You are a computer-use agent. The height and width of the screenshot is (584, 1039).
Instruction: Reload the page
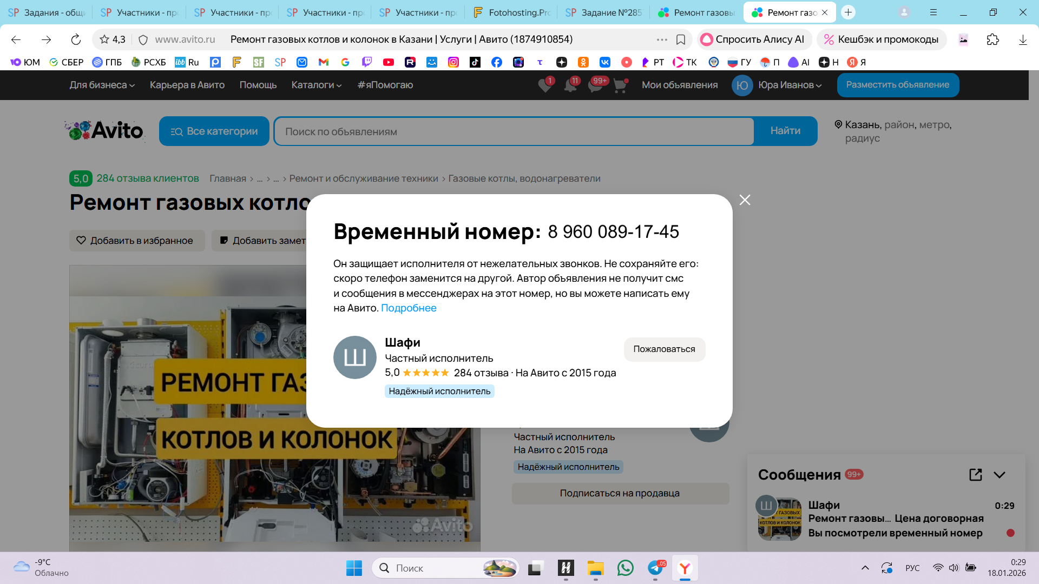(x=76, y=39)
